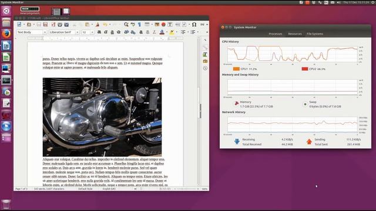Toggle bulleted list icon

click(183, 32)
